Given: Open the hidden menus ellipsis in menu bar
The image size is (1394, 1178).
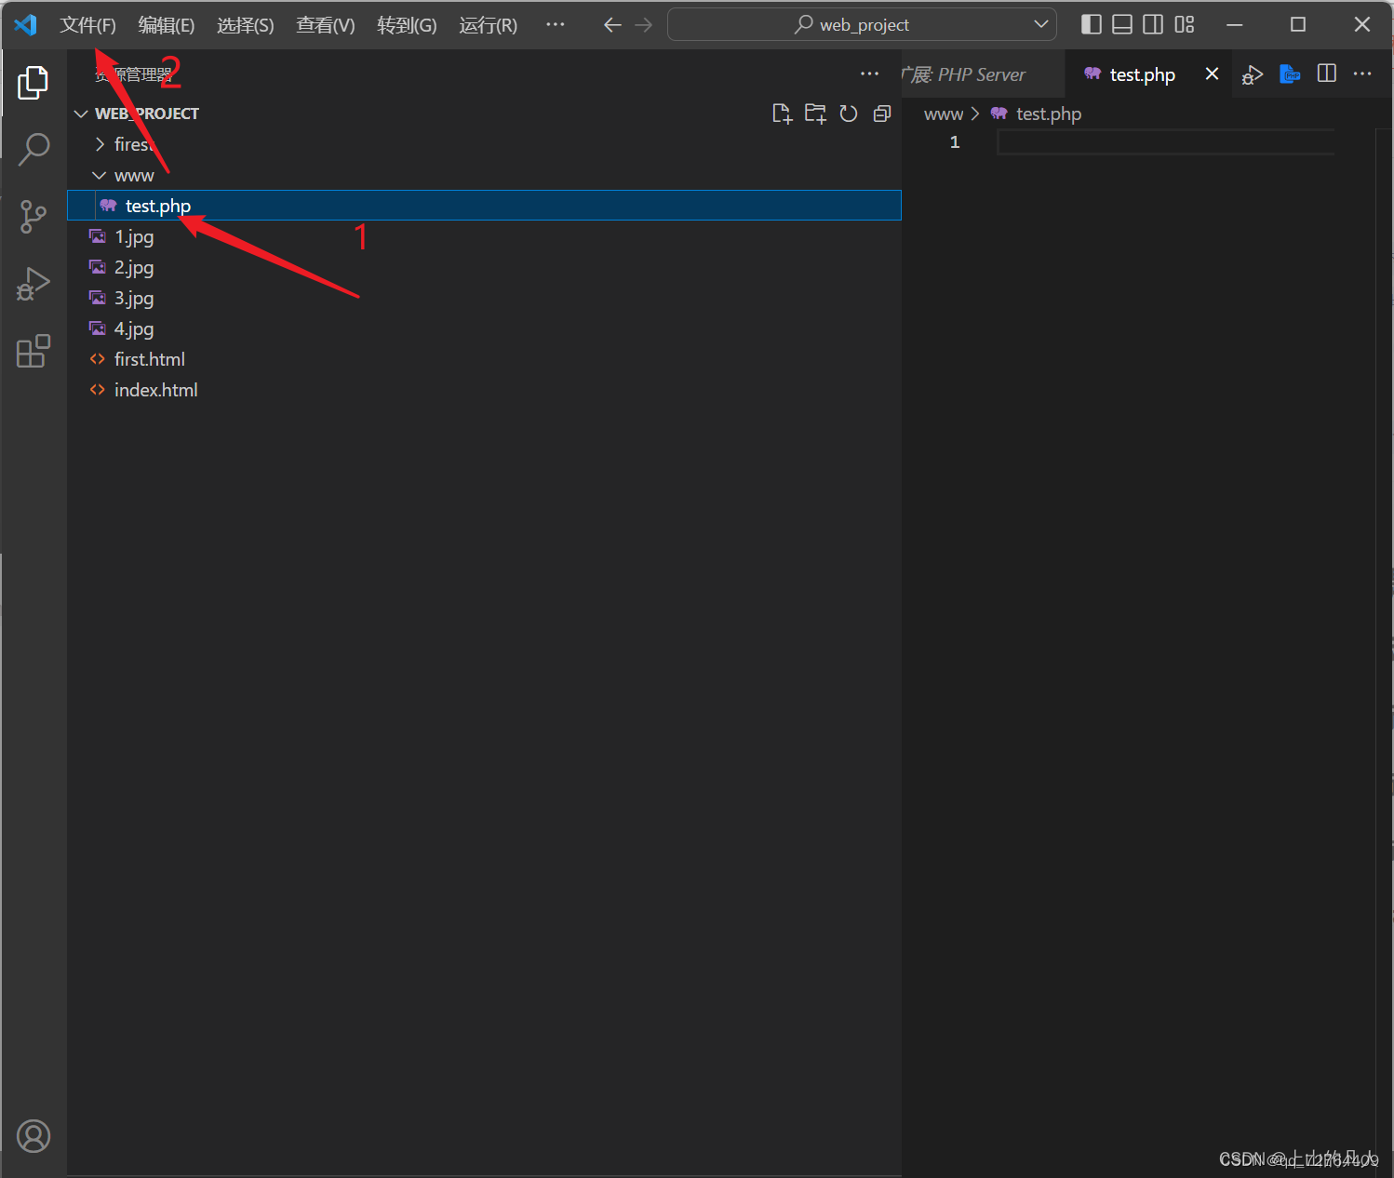Looking at the screenshot, I should tap(556, 25).
